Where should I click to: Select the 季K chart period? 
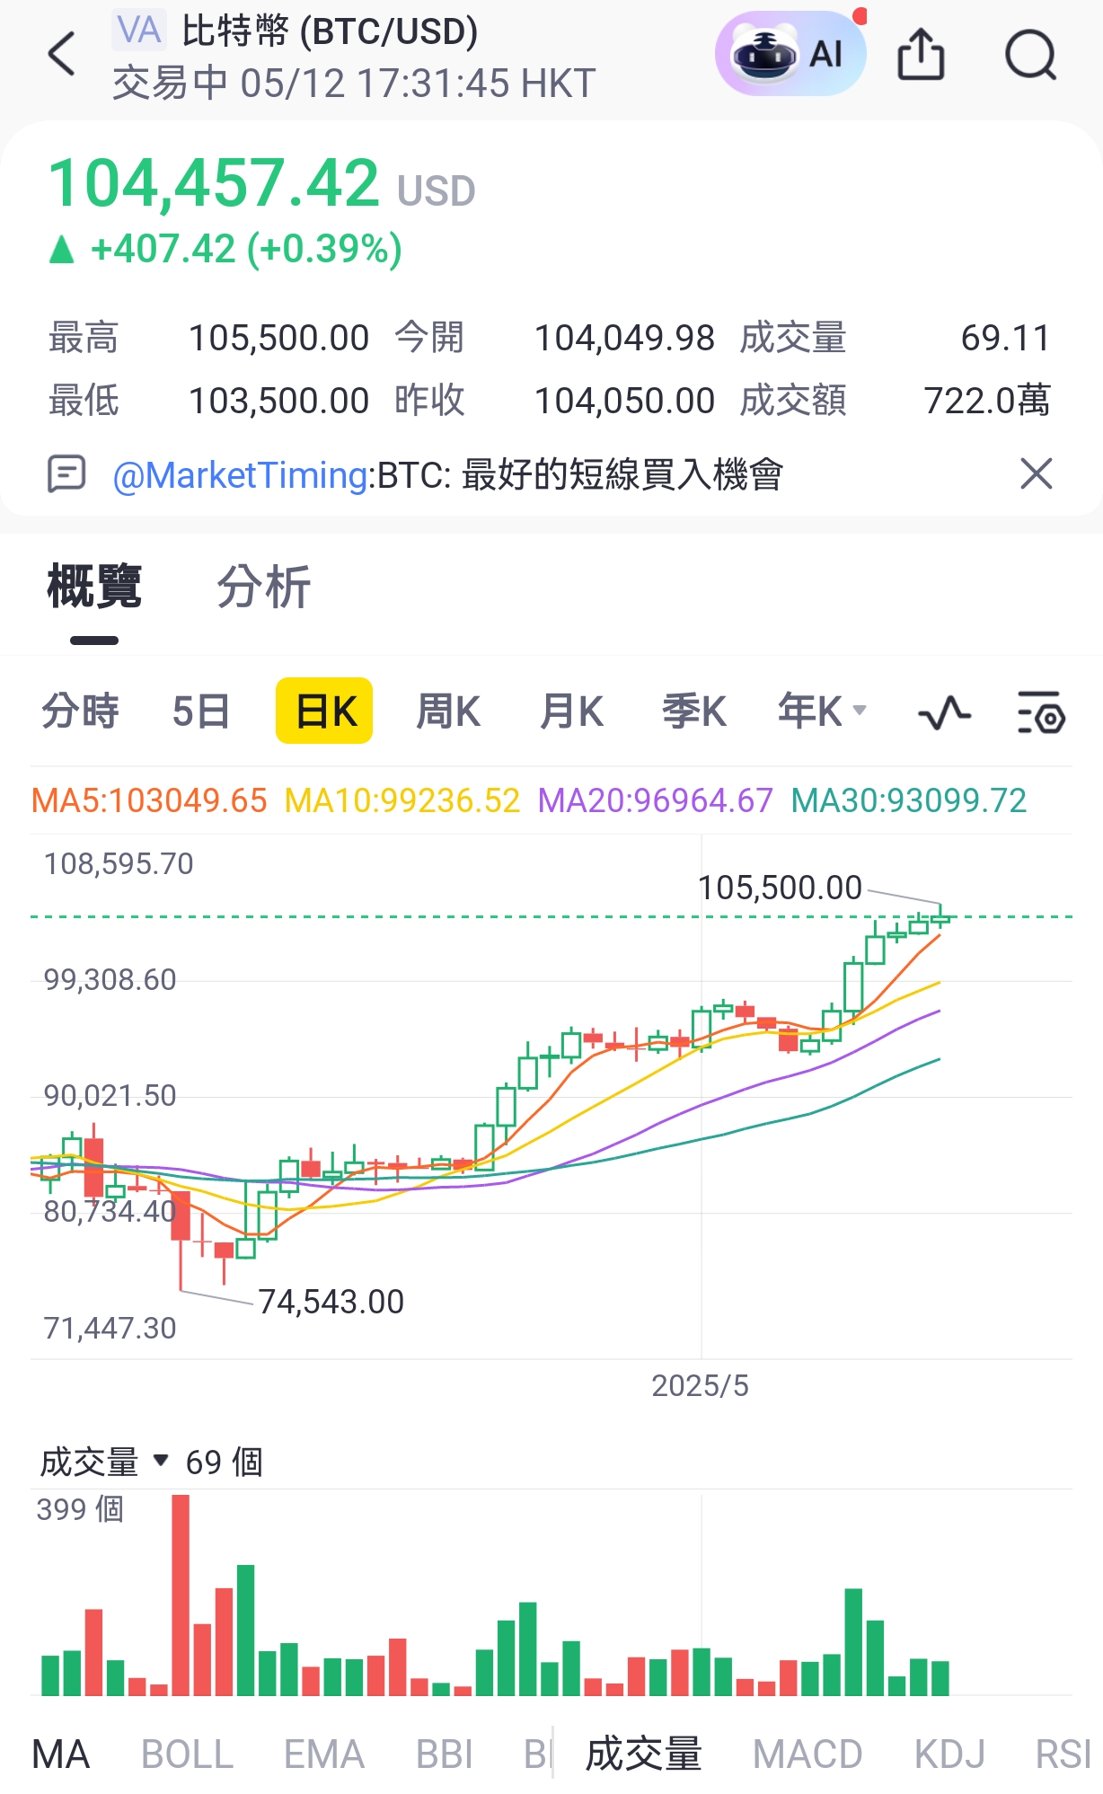click(693, 711)
